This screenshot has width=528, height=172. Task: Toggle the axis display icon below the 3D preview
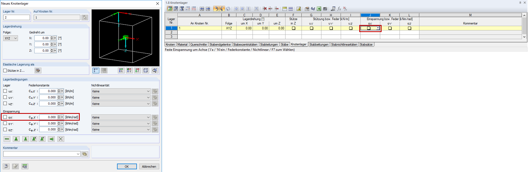pos(96,71)
